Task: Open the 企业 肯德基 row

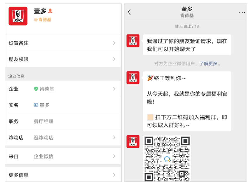Action: (x=63, y=89)
